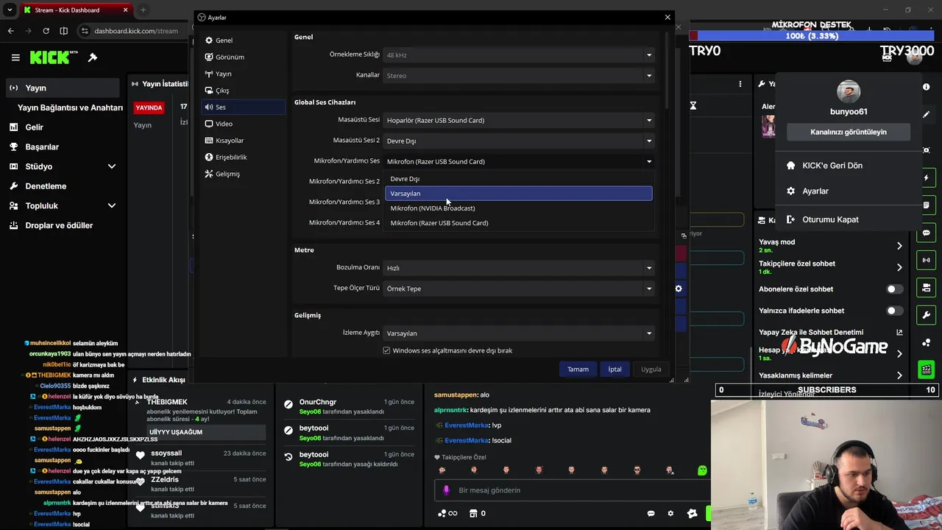Click the document icon in the right strip
The height and width of the screenshot is (530, 942).
point(926,205)
